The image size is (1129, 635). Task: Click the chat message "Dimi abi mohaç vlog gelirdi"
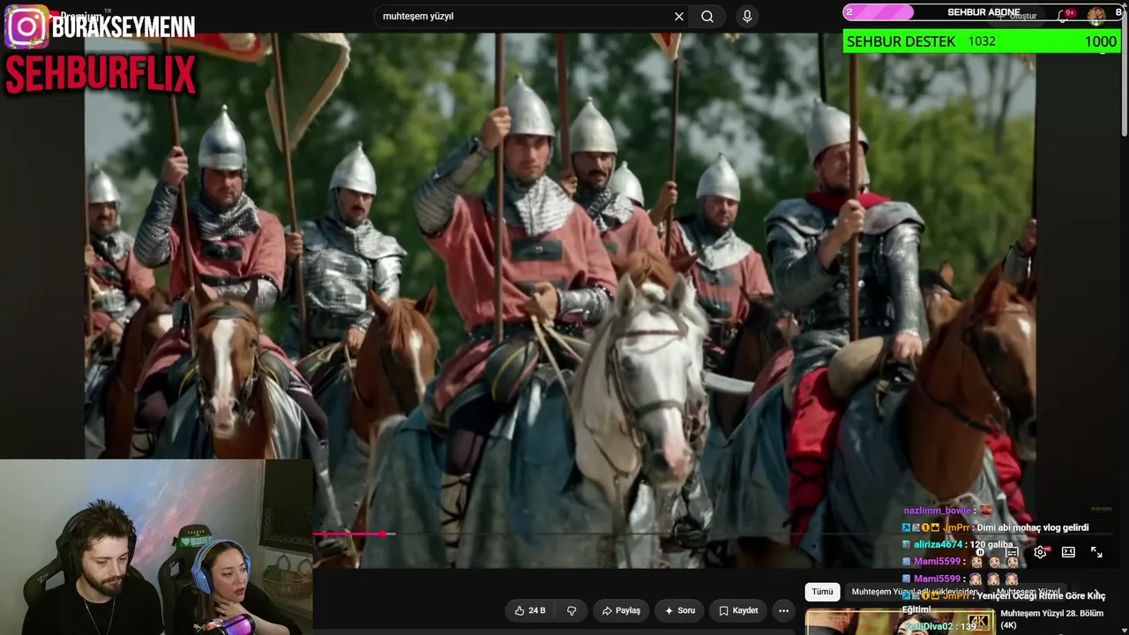pyautogui.click(x=1031, y=527)
